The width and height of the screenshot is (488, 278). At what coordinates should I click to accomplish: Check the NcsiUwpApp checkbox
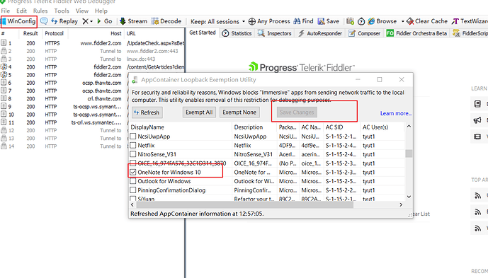pos(133,137)
